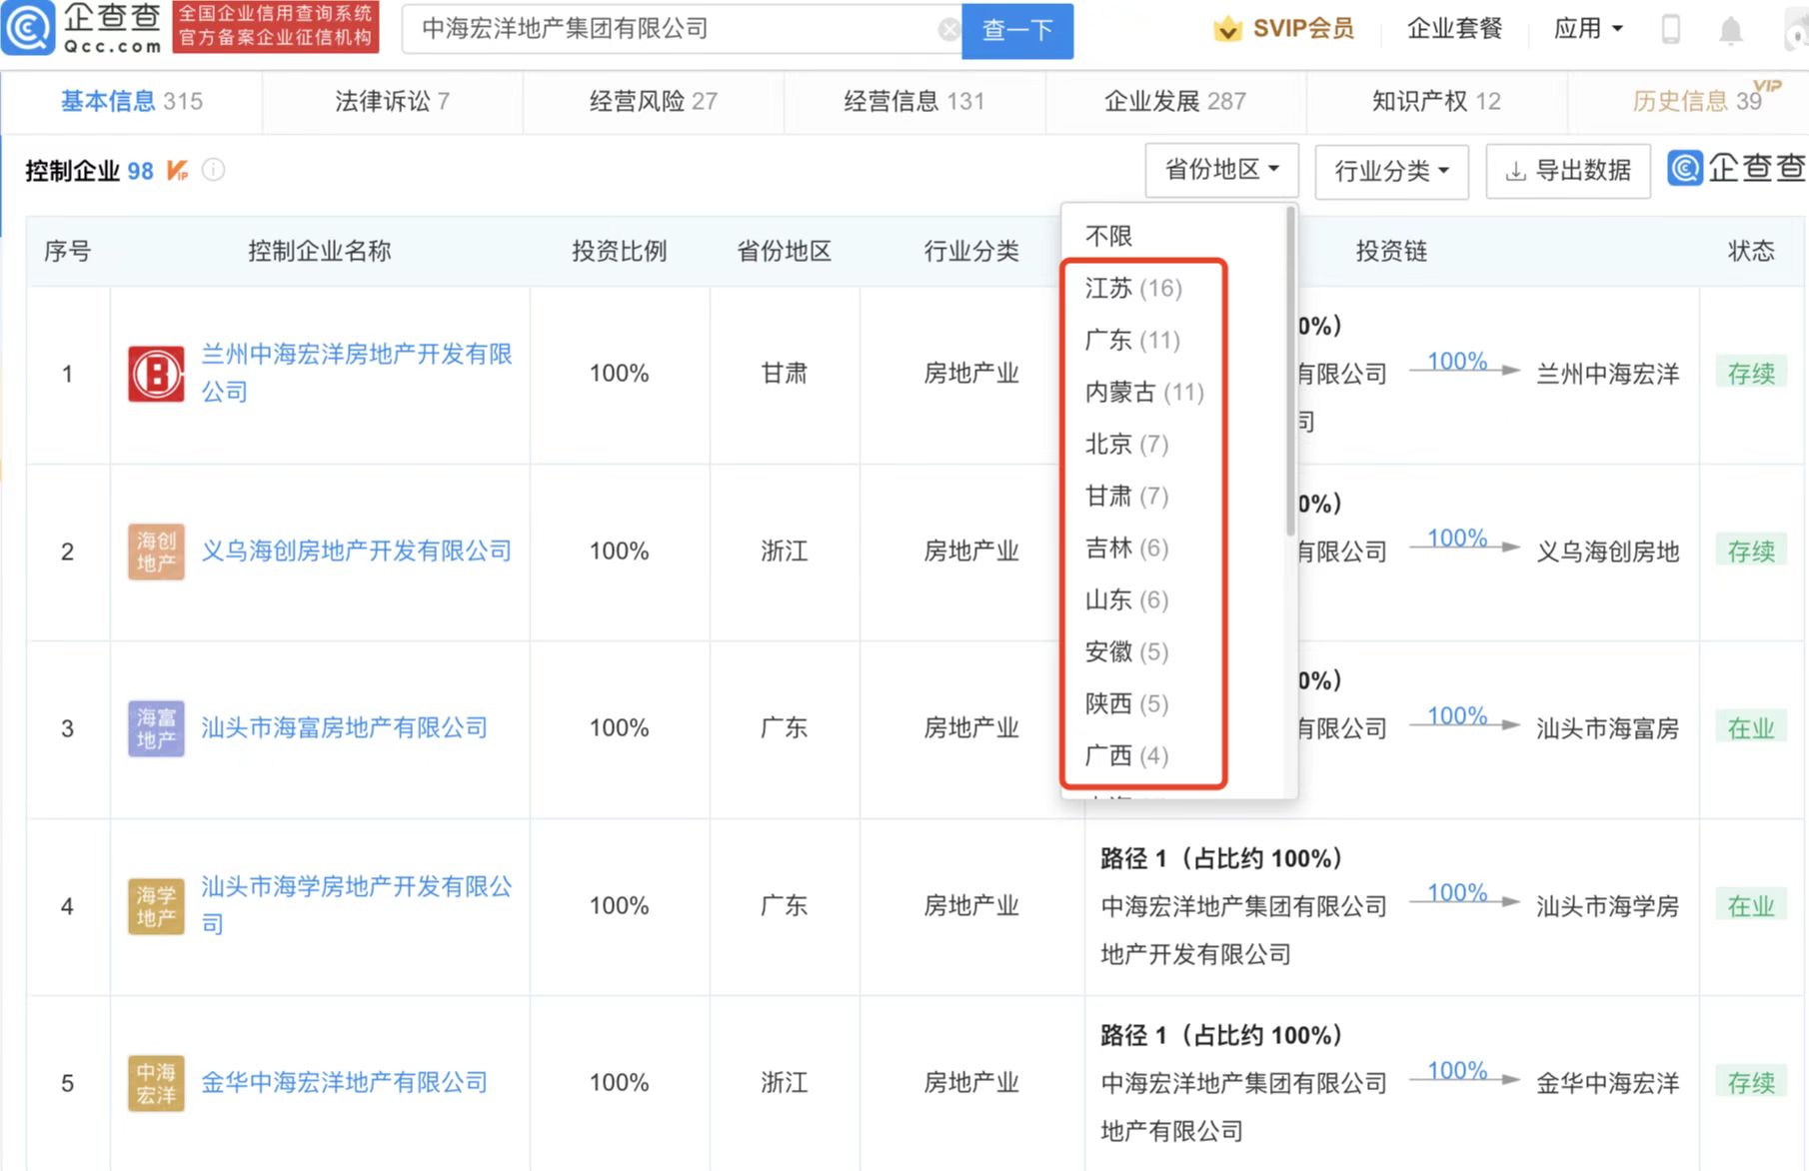Open 义乌海创房地产开发有限公司 link

pyautogui.click(x=356, y=552)
